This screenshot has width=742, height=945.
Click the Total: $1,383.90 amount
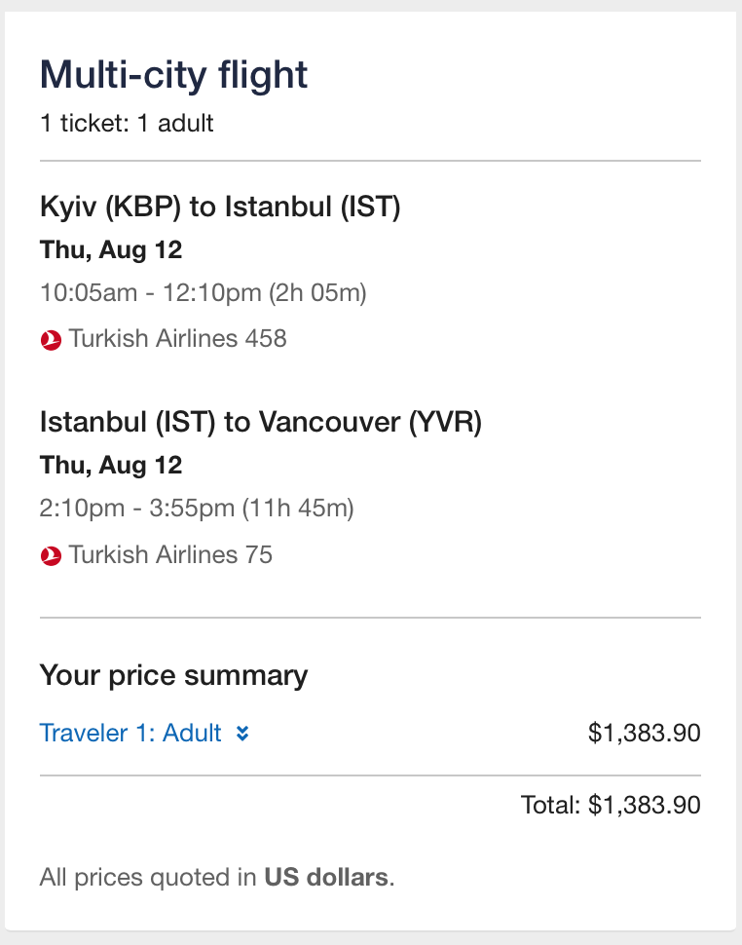coord(611,806)
